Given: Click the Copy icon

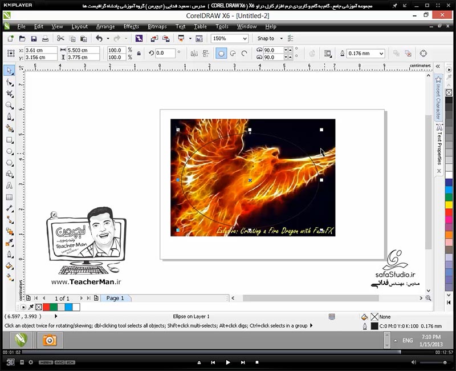Looking at the screenshot, I should (72, 38).
